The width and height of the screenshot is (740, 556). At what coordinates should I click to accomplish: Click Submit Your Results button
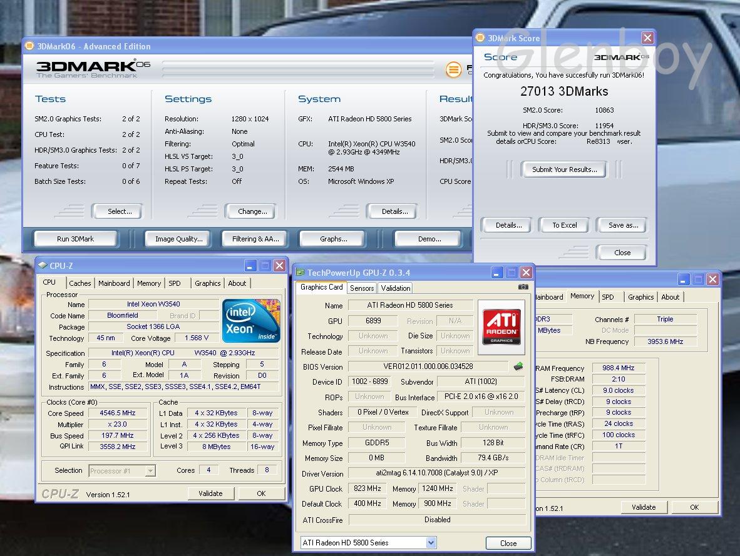[564, 169]
